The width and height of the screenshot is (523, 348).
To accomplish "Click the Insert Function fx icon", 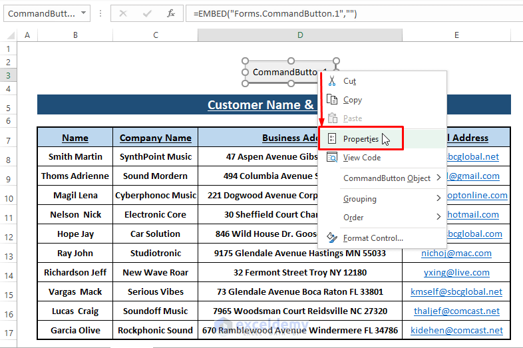I will click(171, 13).
